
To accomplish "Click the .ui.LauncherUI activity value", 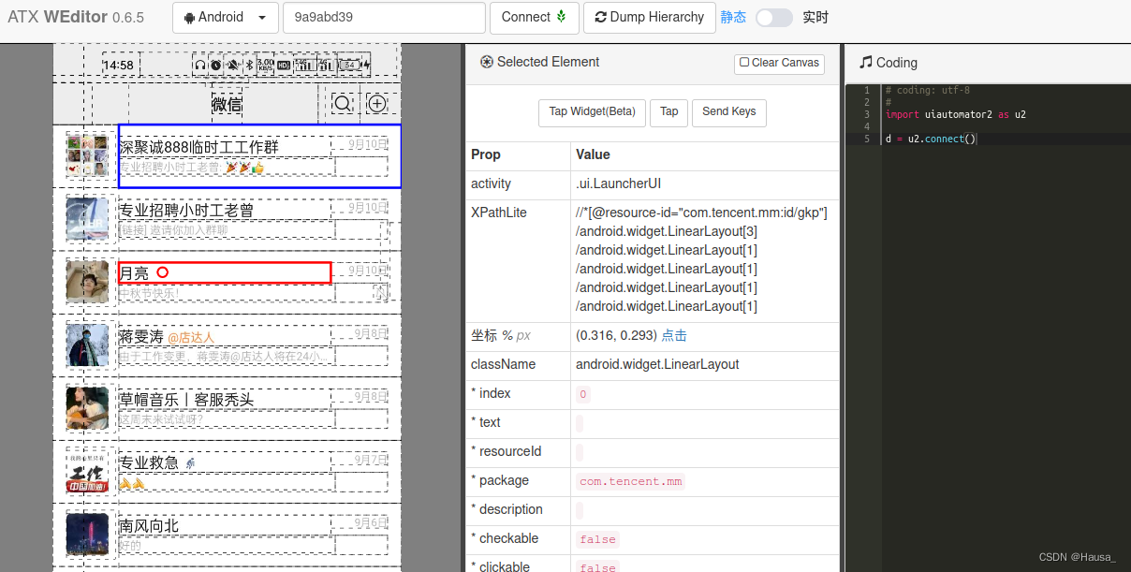I will [619, 183].
